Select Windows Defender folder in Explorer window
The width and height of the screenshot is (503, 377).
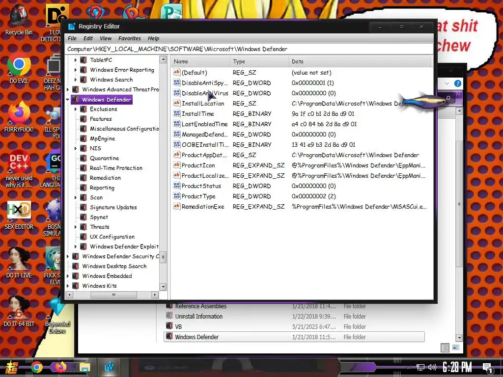294,337
